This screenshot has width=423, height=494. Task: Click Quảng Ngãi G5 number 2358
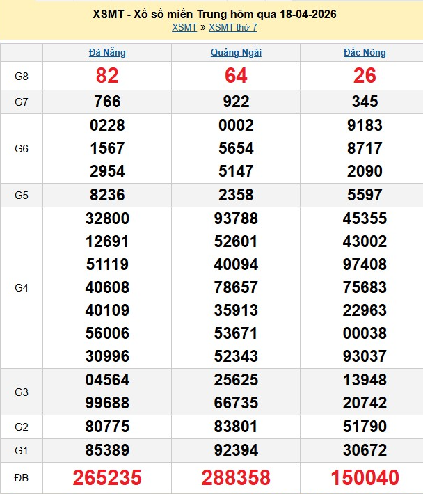click(236, 195)
